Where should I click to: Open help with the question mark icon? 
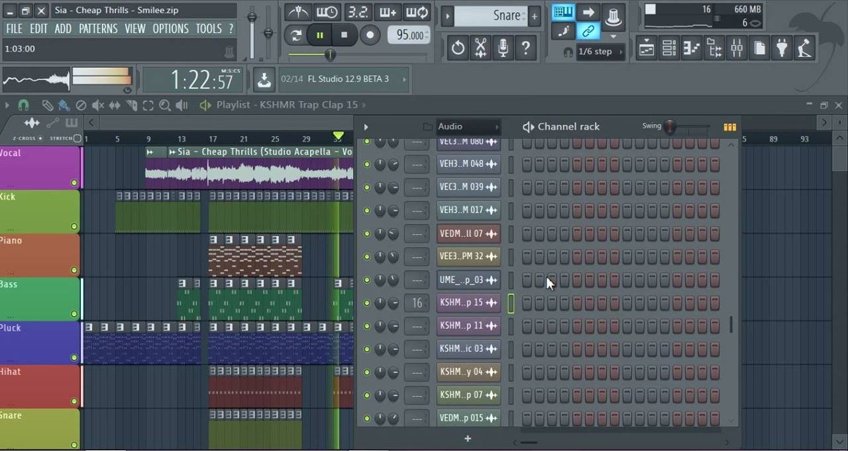coord(526,48)
